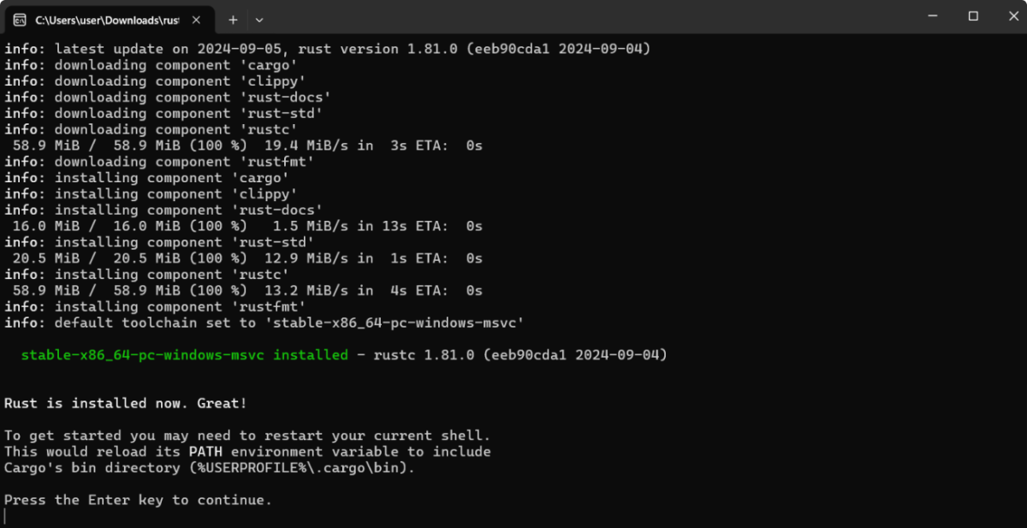Minimize the terminal window
The width and height of the screenshot is (1027, 528).
pyautogui.click(x=932, y=17)
